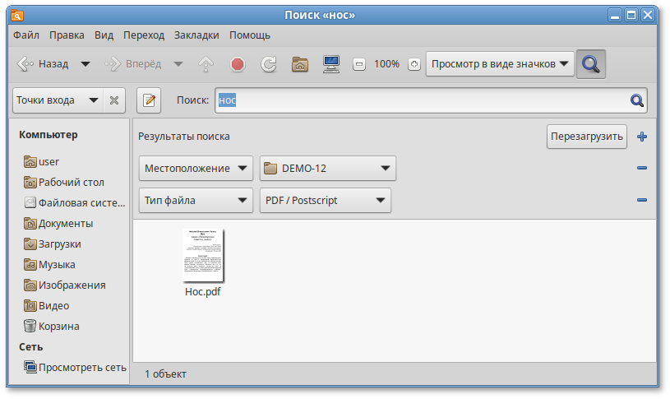Screen dimensions: 670x399
Task: Click the Перезагрузить button
Action: [586, 137]
